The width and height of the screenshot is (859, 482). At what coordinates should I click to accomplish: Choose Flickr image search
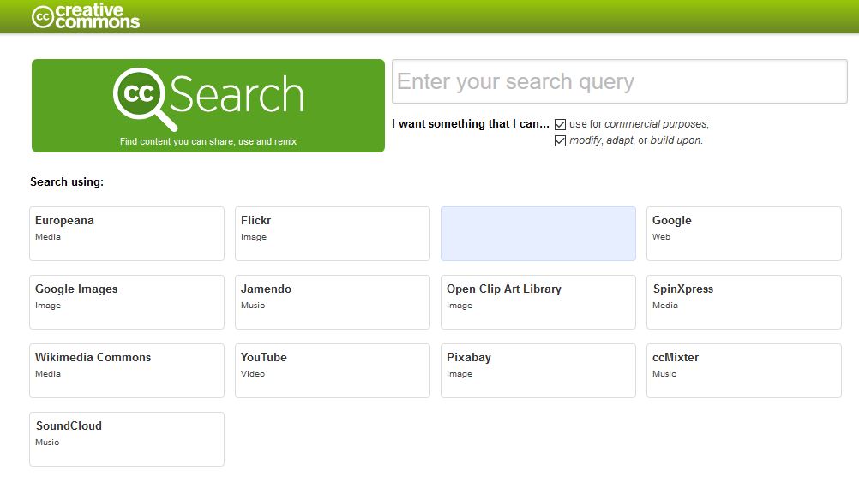pos(333,233)
